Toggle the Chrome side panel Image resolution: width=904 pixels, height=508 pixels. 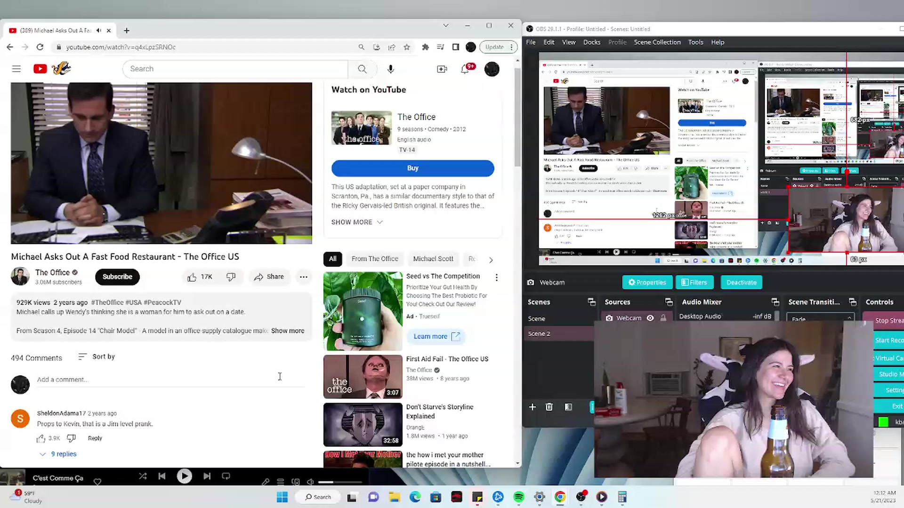click(456, 47)
